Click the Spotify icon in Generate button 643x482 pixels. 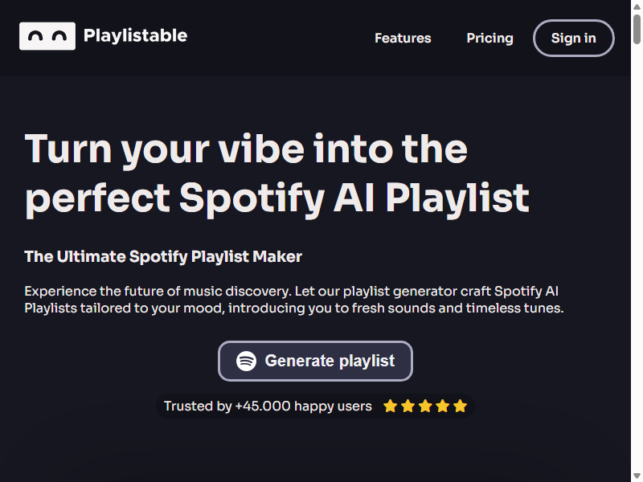(x=246, y=361)
